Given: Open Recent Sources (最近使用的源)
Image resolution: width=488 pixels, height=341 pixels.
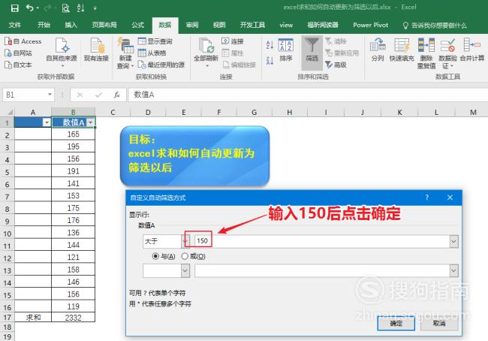Looking at the screenshot, I should click(x=161, y=65).
